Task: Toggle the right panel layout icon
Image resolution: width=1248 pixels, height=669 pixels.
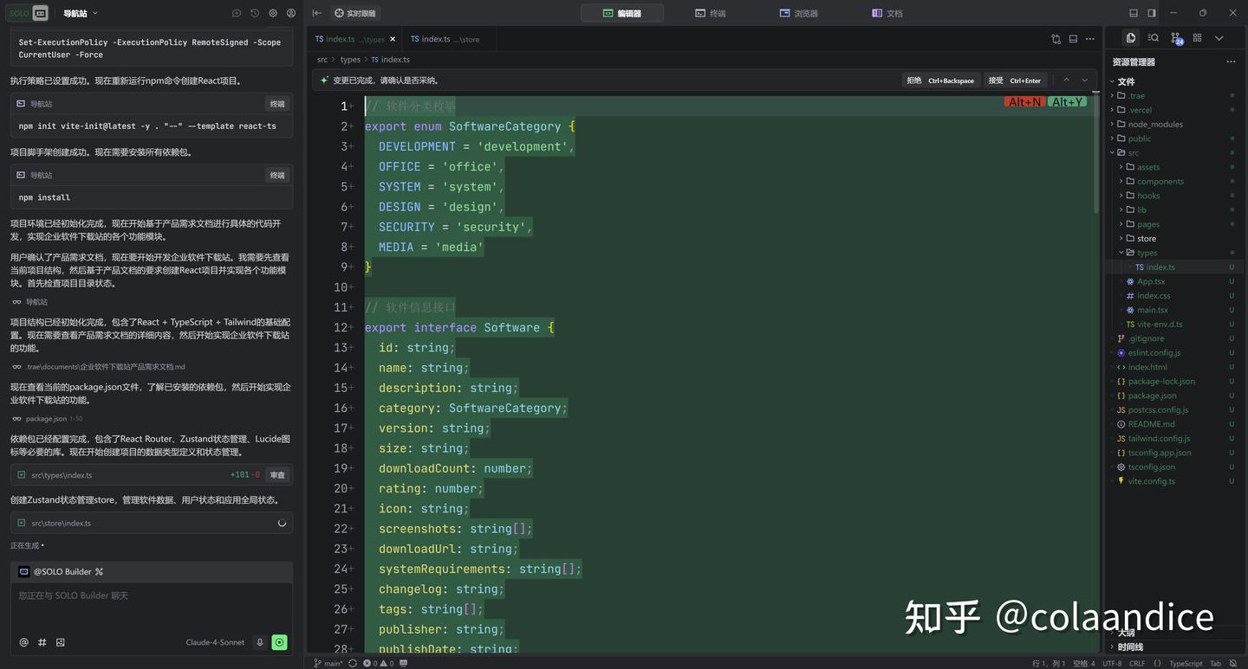Action: (x=1152, y=13)
